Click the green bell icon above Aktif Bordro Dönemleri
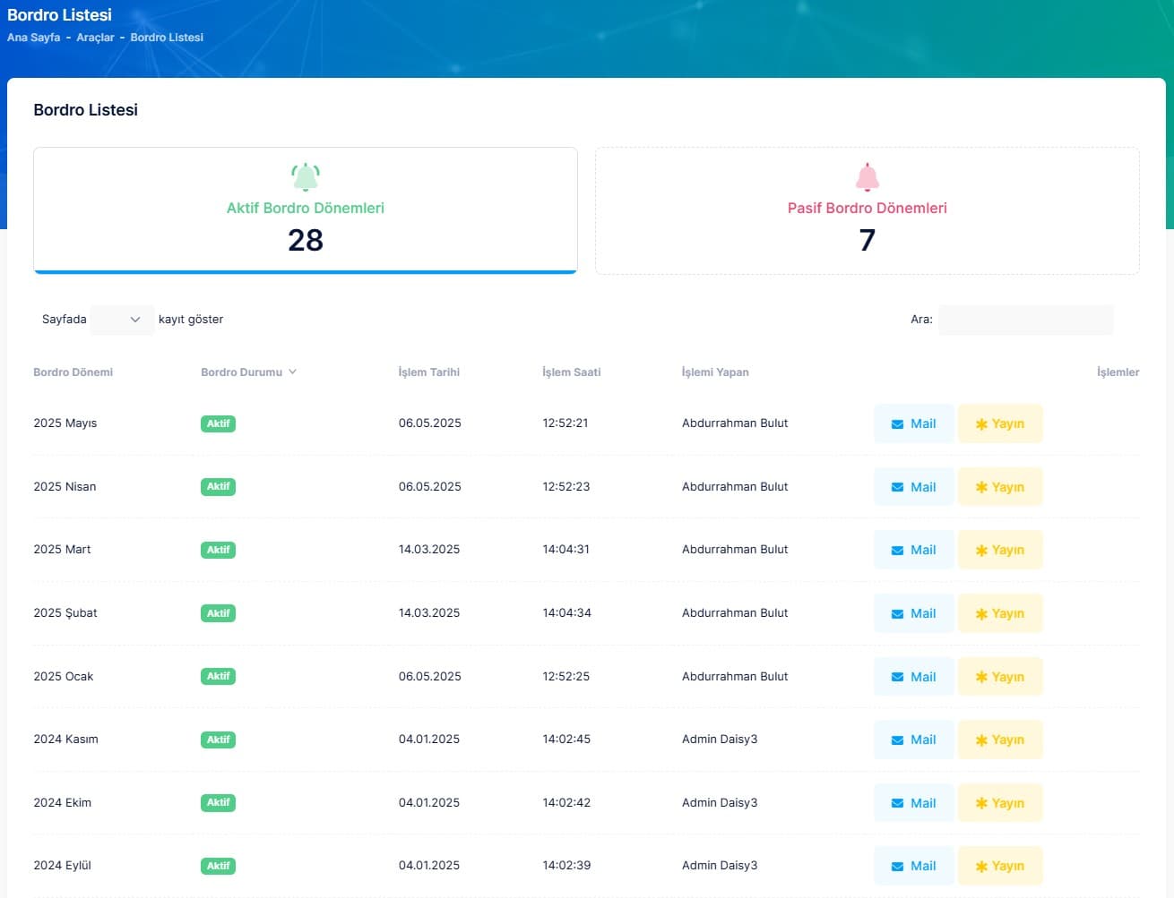 tap(305, 176)
